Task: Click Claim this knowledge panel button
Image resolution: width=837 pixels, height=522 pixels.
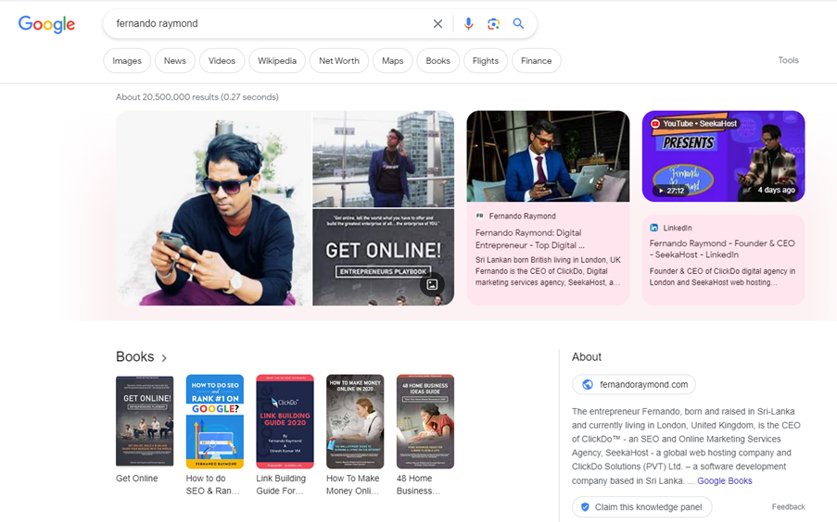Action: [641, 507]
